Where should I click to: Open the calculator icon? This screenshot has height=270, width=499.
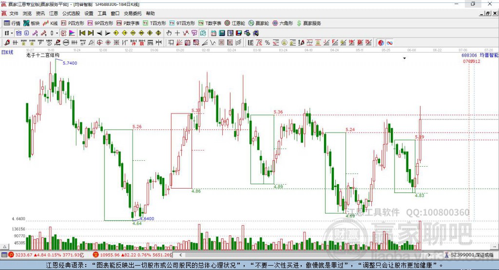tap(222, 33)
